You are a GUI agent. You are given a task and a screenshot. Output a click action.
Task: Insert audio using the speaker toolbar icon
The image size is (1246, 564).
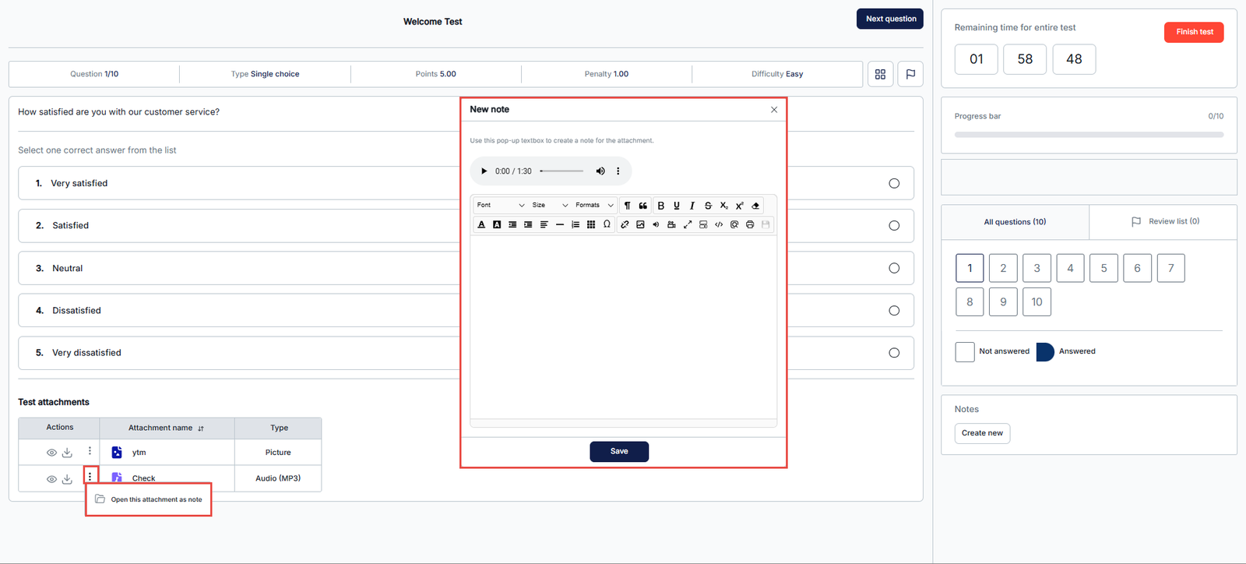[656, 224]
